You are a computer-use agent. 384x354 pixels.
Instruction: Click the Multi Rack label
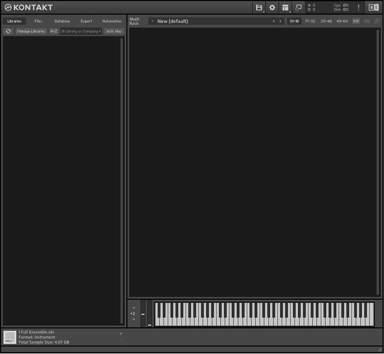point(134,21)
